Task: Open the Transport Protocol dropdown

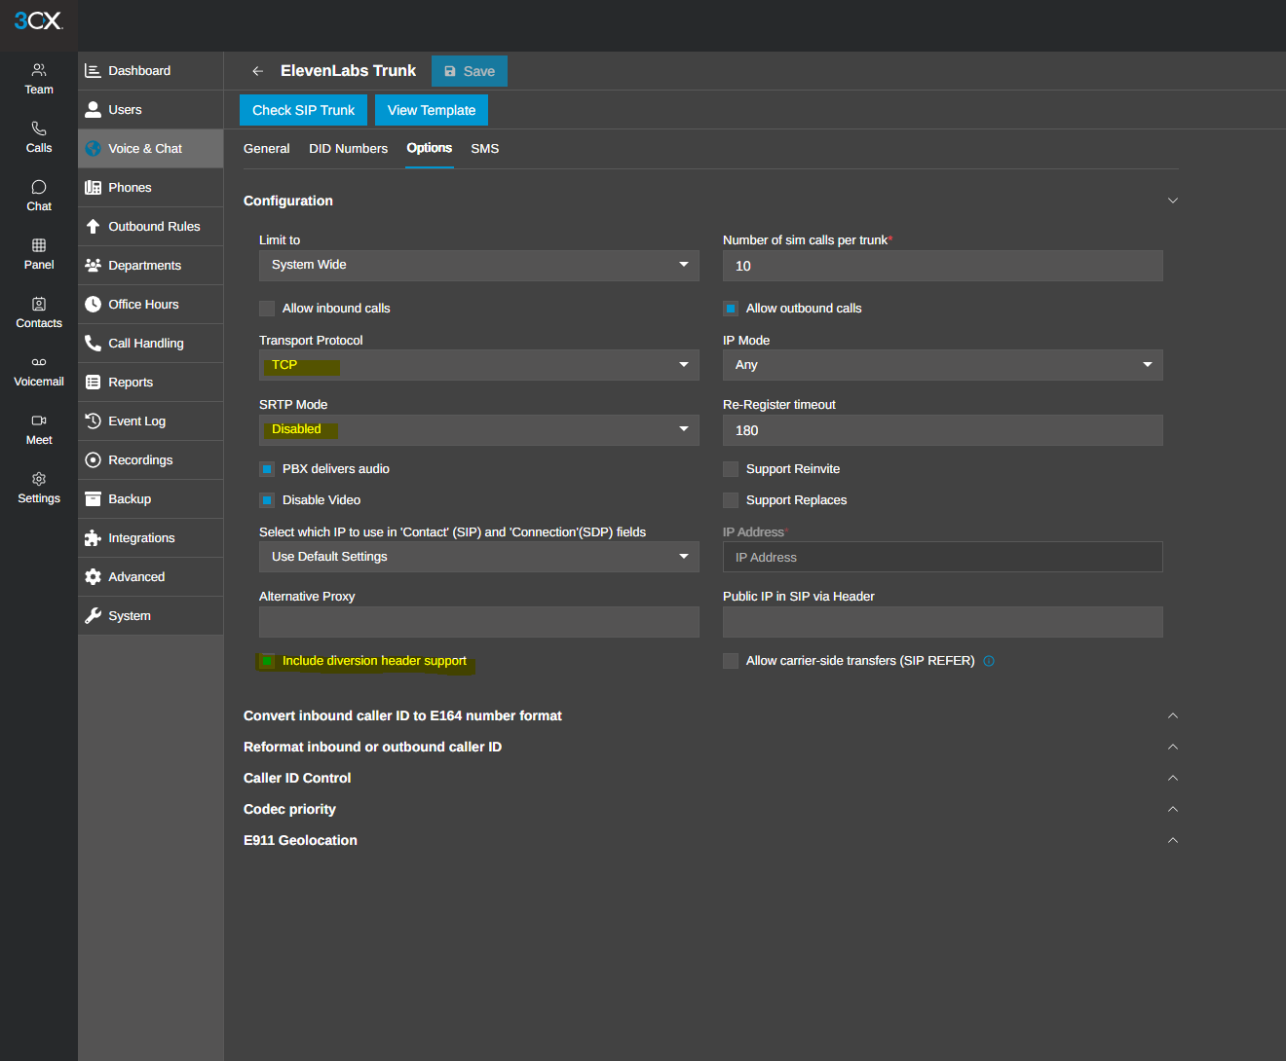Action: click(x=479, y=365)
